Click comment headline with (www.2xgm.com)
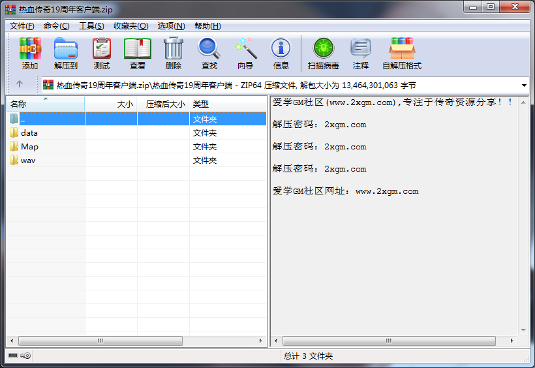The image size is (535, 368). [x=392, y=102]
